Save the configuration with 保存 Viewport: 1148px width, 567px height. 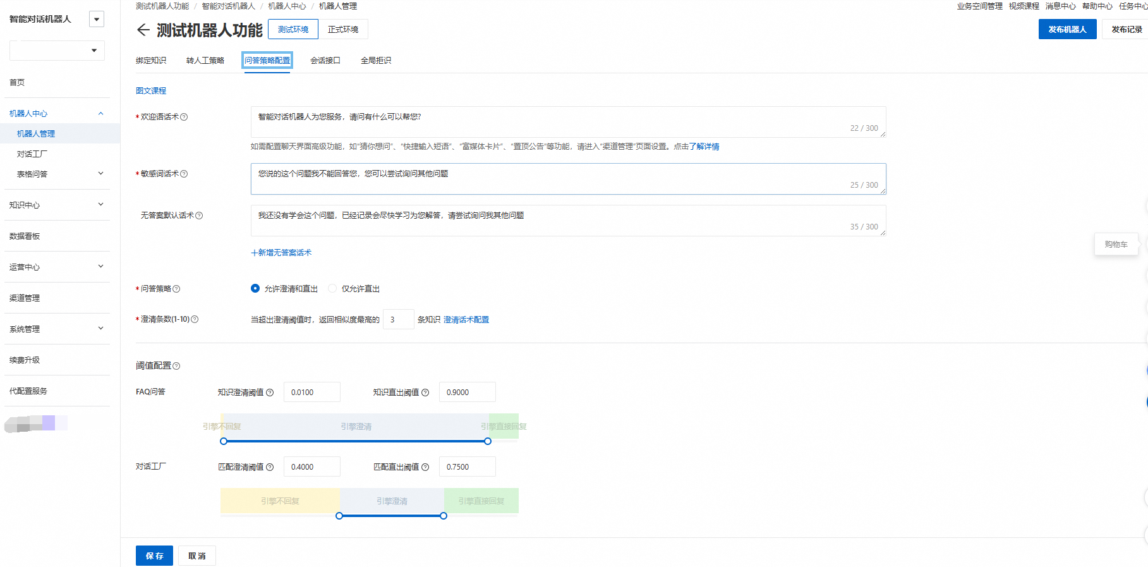point(154,556)
